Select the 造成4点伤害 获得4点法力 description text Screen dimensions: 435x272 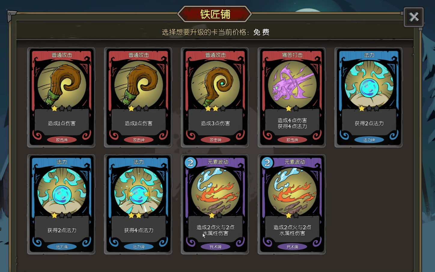(292, 123)
